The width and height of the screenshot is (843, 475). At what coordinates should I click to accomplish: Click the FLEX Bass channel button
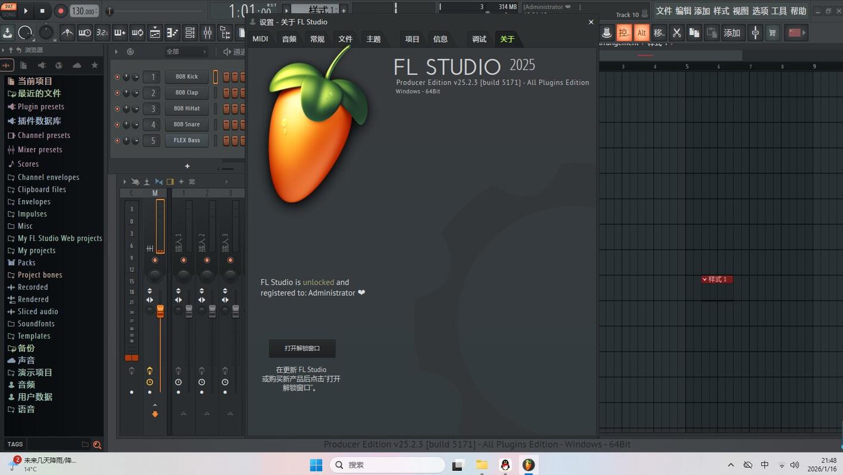(186, 140)
